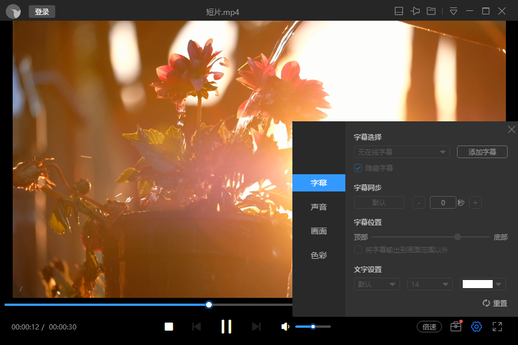This screenshot has height=345, width=518.
Task: Click the 登录 login button
Action: 41,11
